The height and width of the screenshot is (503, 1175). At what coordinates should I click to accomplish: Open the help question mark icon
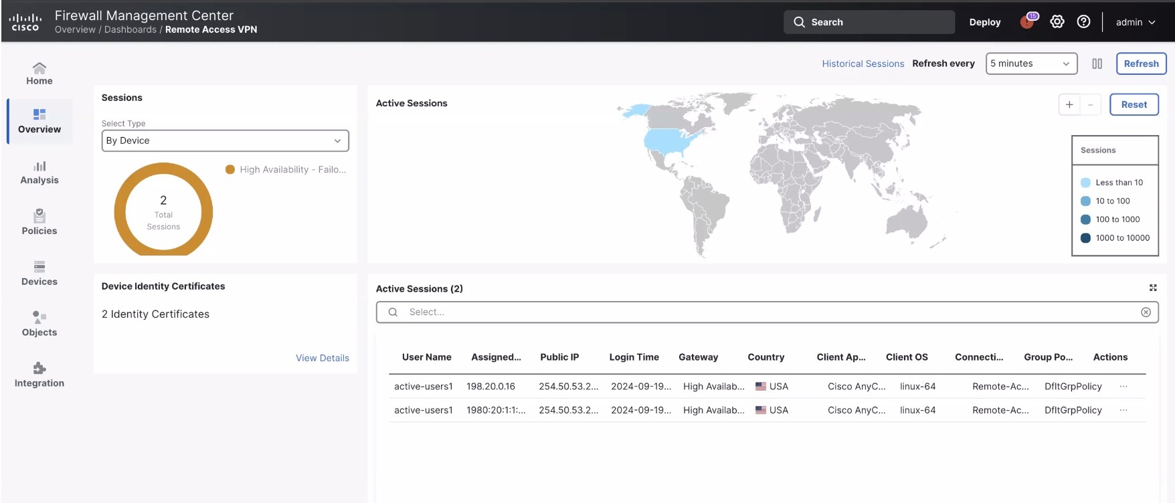coord(1083,22)
